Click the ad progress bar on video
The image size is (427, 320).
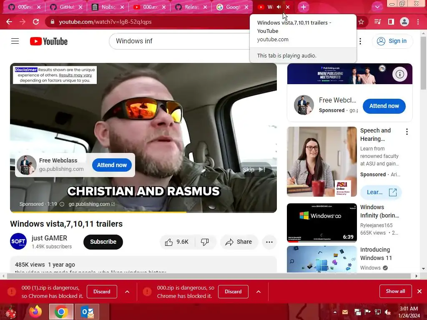[x=143, y=212]
